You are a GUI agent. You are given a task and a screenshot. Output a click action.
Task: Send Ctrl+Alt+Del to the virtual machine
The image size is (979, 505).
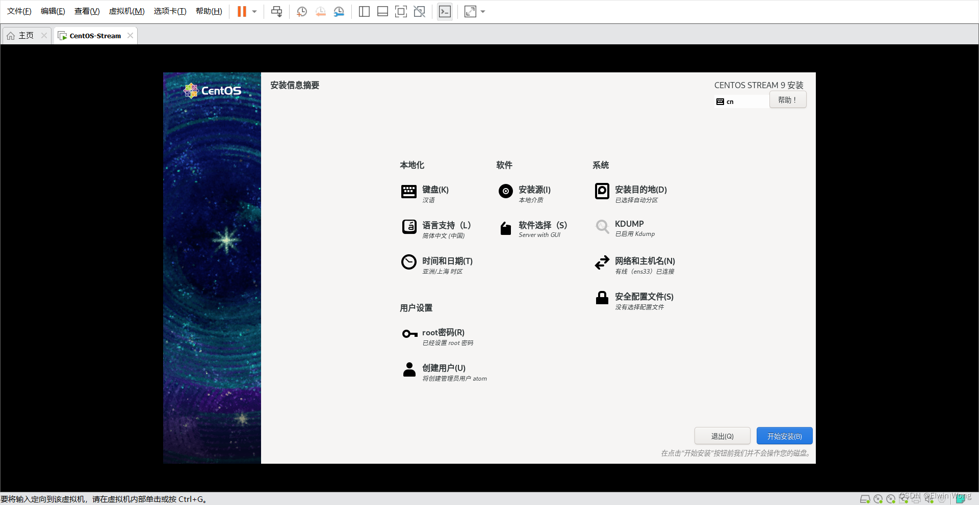(276, 11)
